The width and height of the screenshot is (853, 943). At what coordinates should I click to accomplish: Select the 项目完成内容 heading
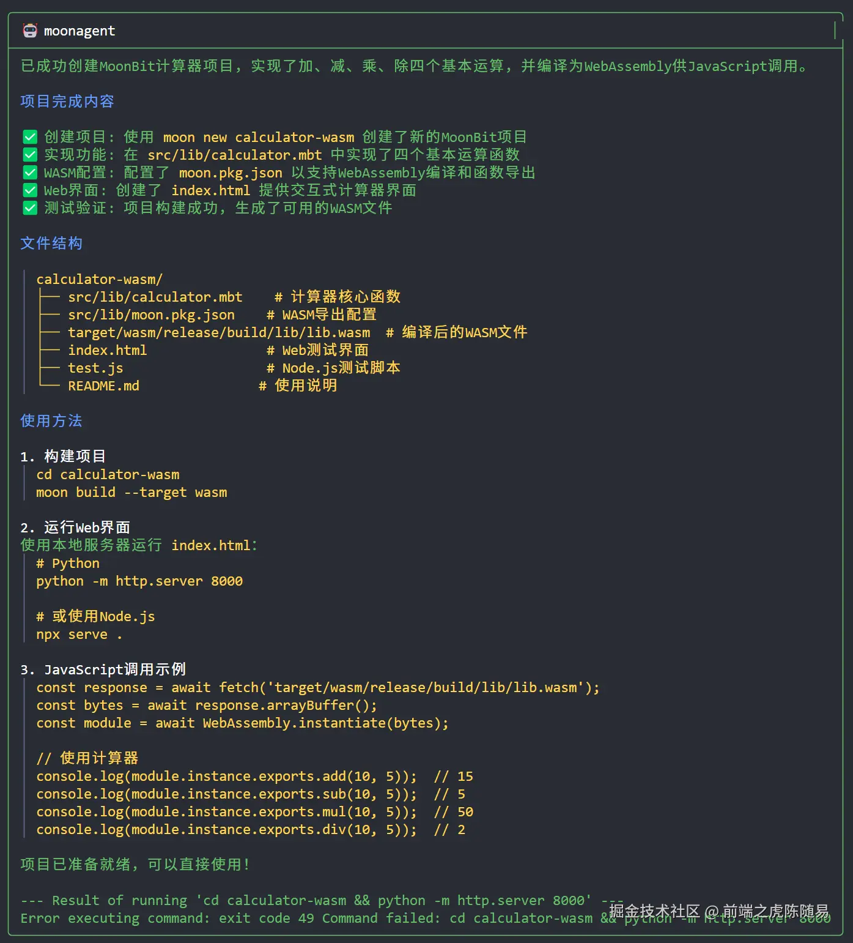coord(67,101)
